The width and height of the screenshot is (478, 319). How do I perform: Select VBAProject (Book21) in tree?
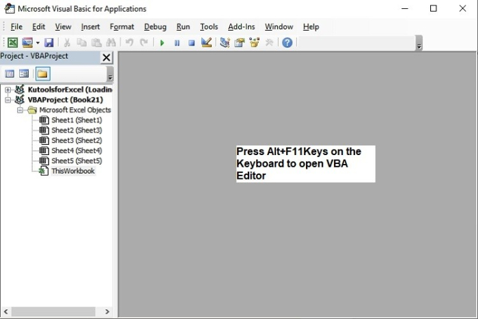(x=66, y=100)
